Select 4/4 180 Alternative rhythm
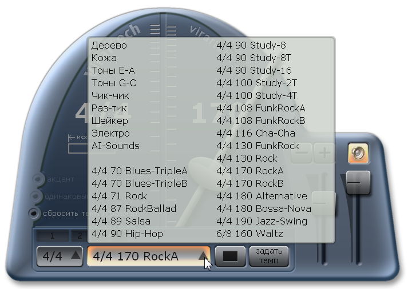 pos(262,196)
